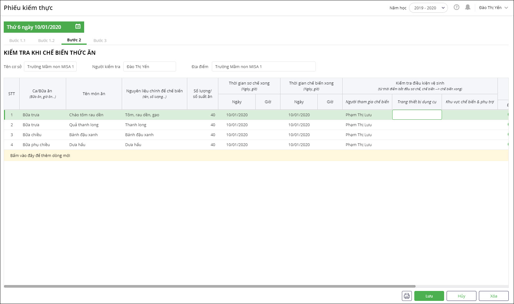Image resolution: width=514 pixels, height=304 pixels.
Task: Open the Đào Thị Yến account menu
Action: click(493, 8)
